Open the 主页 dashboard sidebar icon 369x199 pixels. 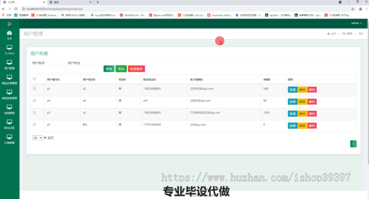tap(9, 35)
